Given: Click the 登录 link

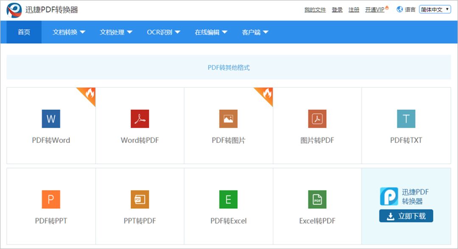Looking at the screenshot, I should click(x=337, y=10).
